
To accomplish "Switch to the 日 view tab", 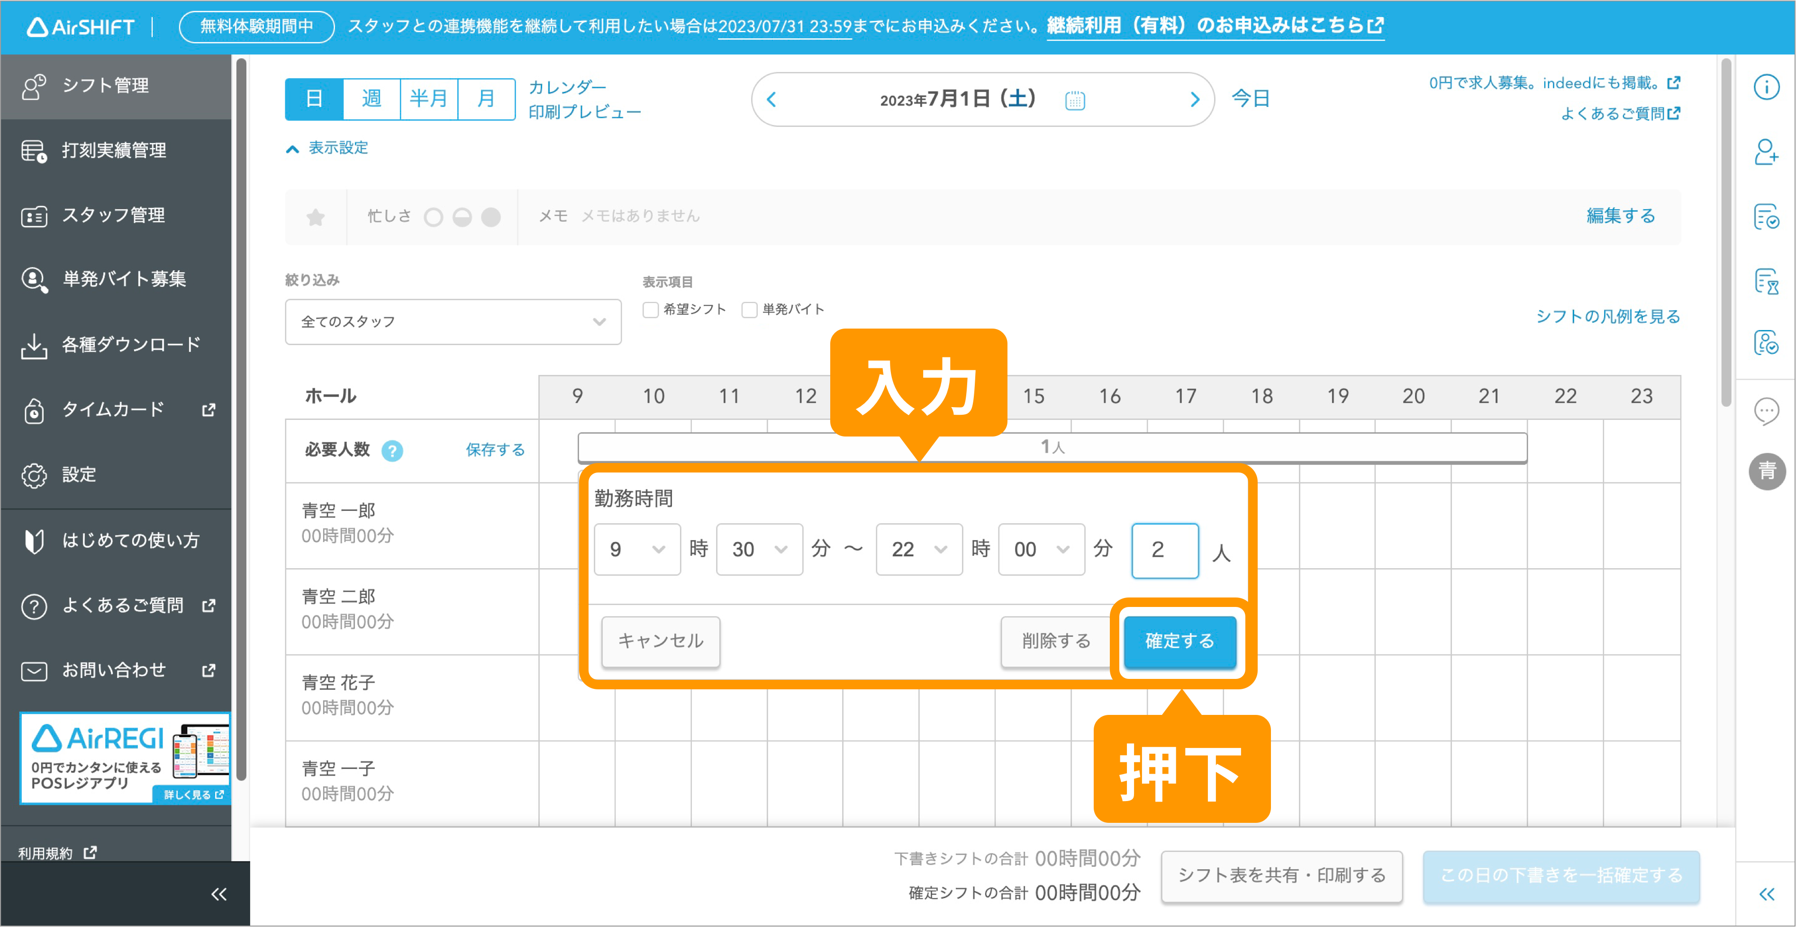I will [x=315, y=99].
